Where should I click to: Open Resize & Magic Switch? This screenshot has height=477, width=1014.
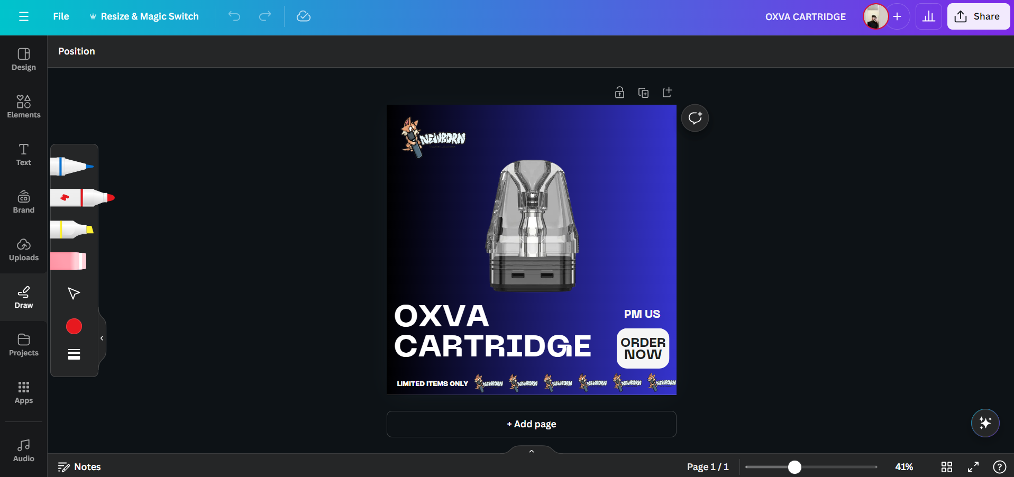[144, 16]
